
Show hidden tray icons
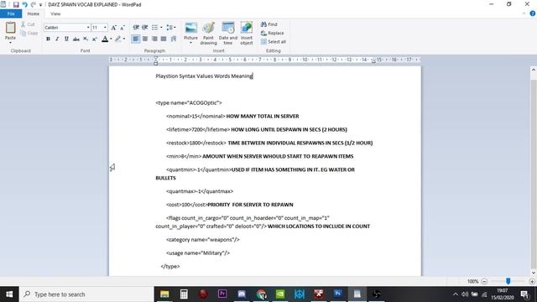[455, 294]
